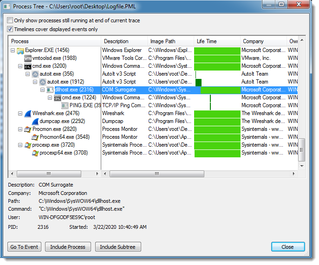The width and height of the screenshot is (319, 265).
Task: Click the vertical scrollbar up arrow
Action: tap(302, 40)
